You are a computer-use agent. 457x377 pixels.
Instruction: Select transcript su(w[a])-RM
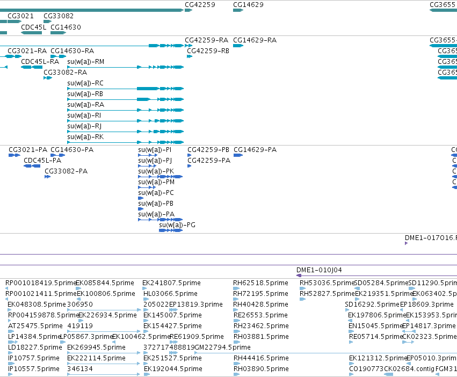pos(86,62)
